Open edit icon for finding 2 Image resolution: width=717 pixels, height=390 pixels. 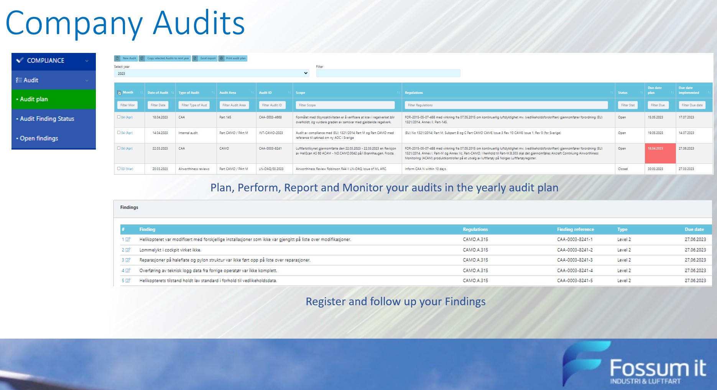tap(128, 250)
